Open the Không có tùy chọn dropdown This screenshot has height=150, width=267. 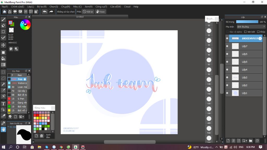tap(66, 12)
